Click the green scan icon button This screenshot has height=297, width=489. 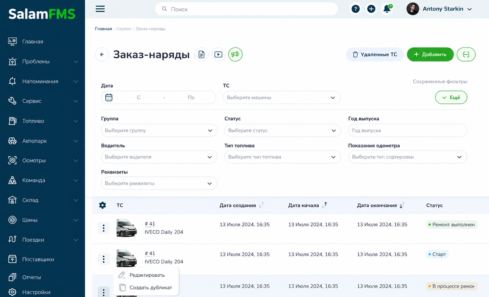coord(466,54)
